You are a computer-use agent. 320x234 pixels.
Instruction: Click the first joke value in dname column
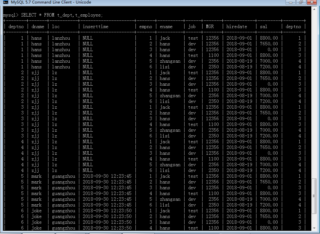37,211
